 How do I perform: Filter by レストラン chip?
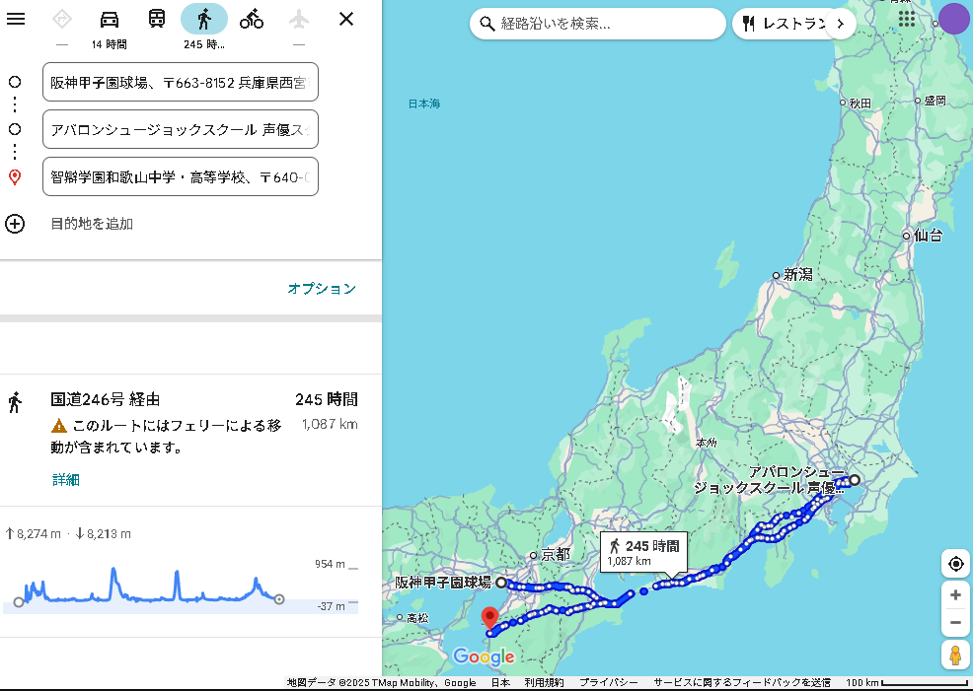pyautogui.click(x=786, y=24)
